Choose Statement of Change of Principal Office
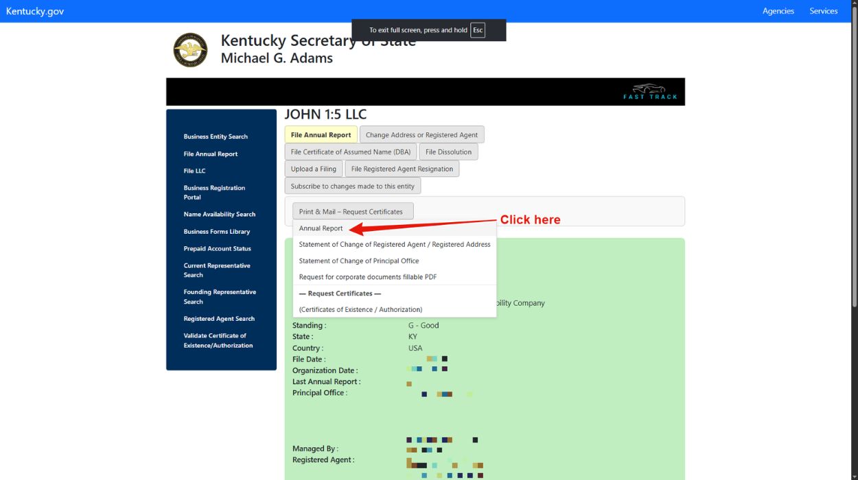The width and height of the screenshot is (858, 480). coord(394,261)
